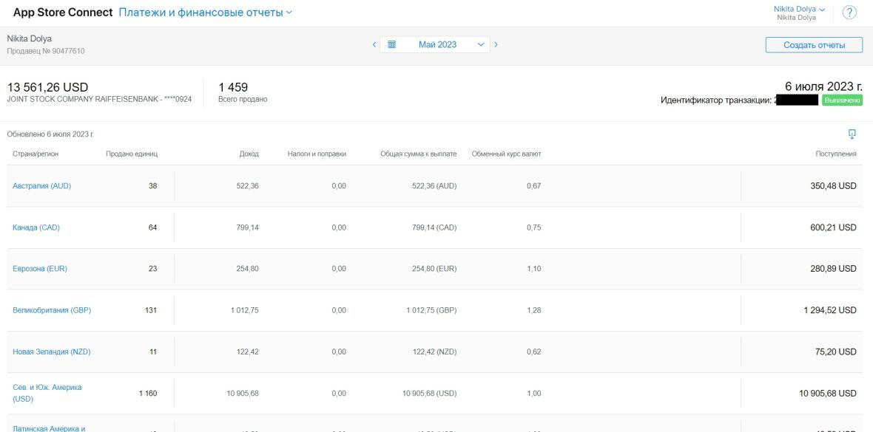Select the 280,89 USD Eurozone proceeds
873x432 pixels.
click(833, 269)
